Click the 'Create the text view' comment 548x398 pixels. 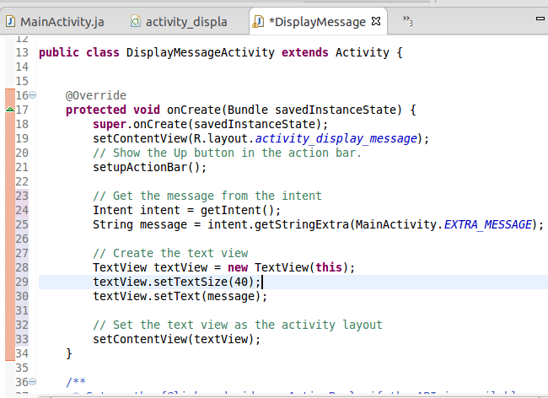click(170, 253)
